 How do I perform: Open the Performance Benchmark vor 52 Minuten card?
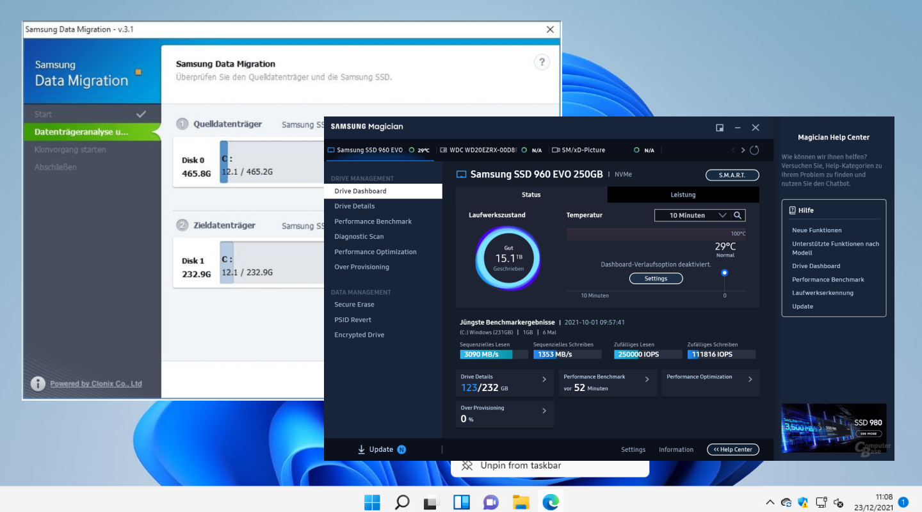click(x=608, y=383)
